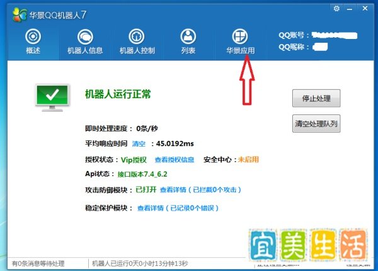Screen dimensions: 378x271
Task: Open 查看授权信息 link
Action: coord(175,160)
